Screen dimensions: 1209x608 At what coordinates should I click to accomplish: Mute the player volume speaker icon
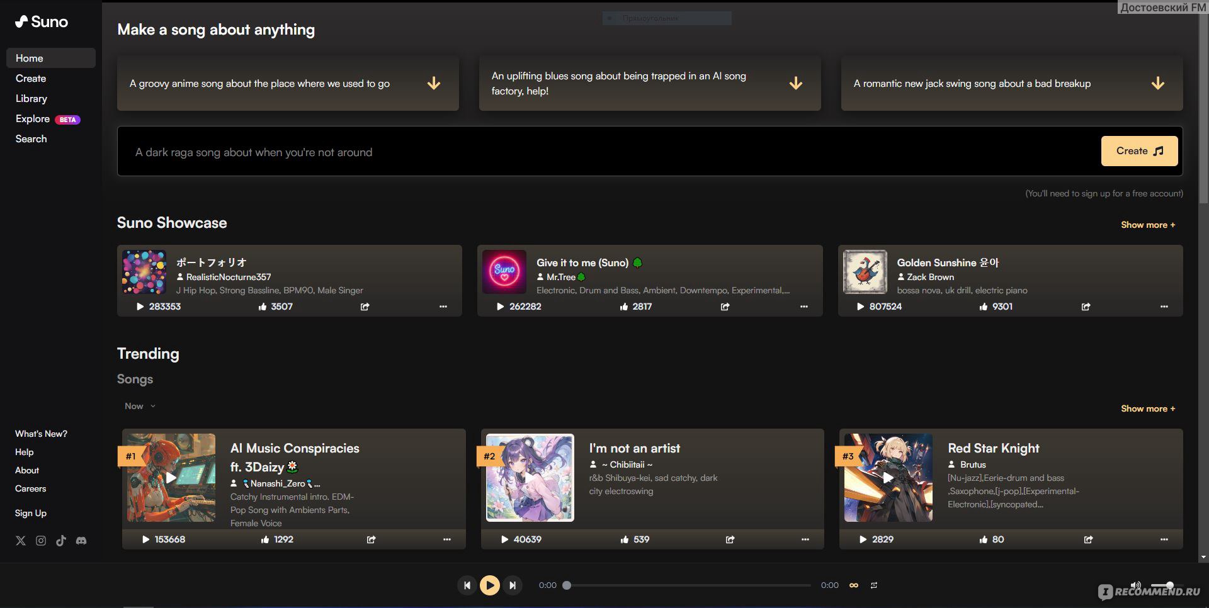click(x=1135, y=585)
